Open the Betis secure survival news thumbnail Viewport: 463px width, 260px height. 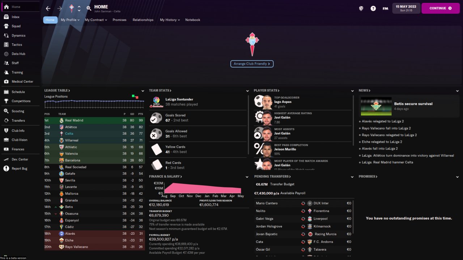pyautogui.click(x=376, y=106)
